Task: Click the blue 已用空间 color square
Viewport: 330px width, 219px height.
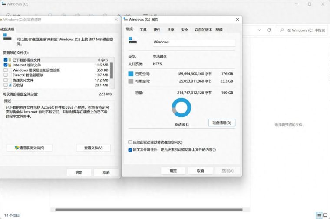Action: (131, 74)
